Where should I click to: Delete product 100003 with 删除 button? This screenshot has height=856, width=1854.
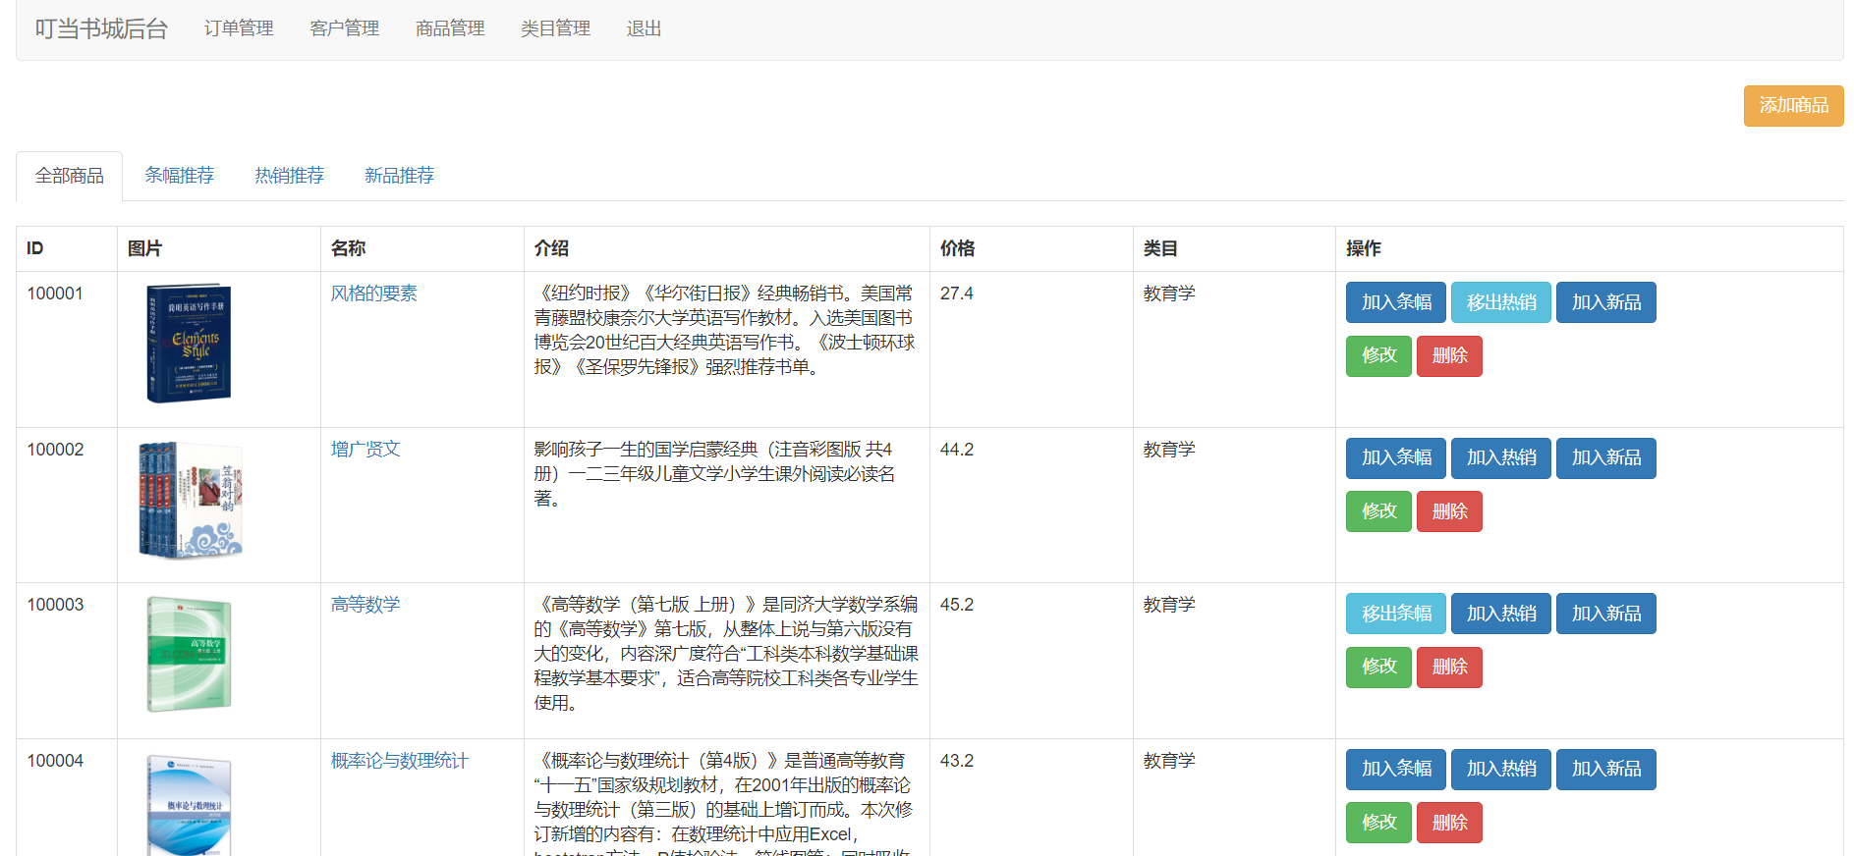(1449, 668)
